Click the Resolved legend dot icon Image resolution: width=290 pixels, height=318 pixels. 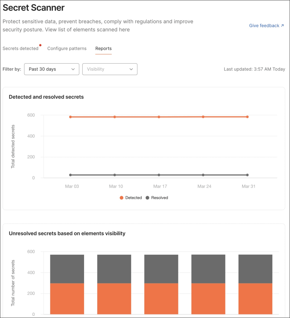147,198
